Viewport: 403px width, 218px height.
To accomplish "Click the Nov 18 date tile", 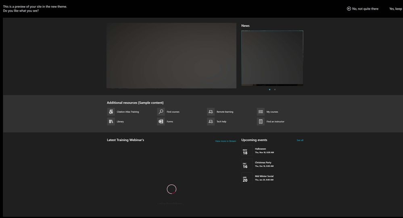I will [247, 150].
